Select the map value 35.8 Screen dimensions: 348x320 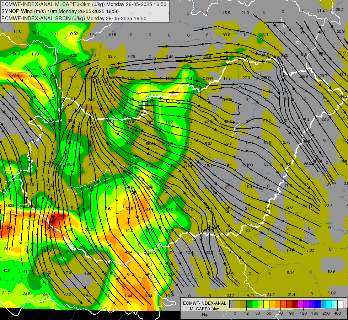[26, 293]
